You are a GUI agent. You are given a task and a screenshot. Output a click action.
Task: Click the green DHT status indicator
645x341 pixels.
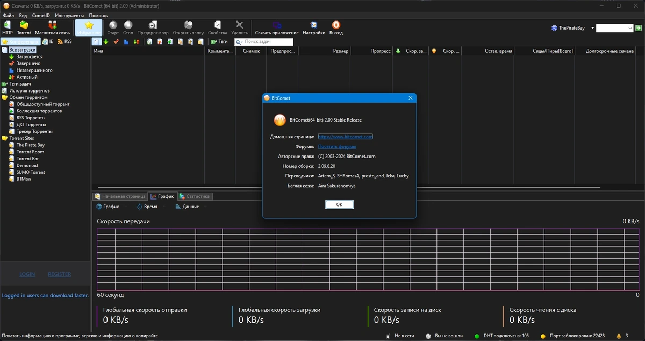point(477,336)
